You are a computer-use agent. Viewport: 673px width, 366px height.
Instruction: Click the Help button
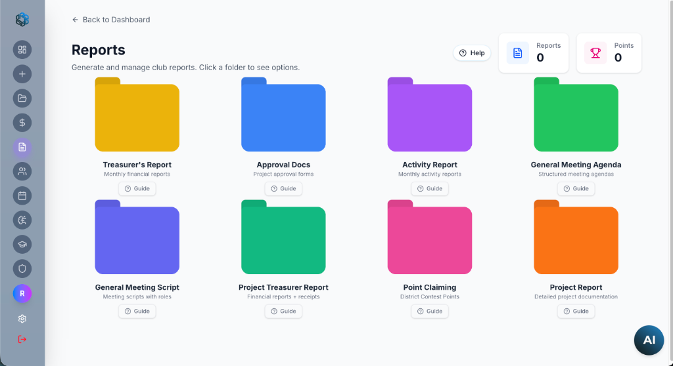point(472,53)
